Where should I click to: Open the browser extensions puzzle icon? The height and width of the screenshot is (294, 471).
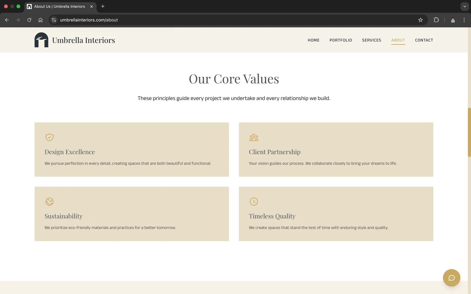pyautogui.click(x=436, y=20)
